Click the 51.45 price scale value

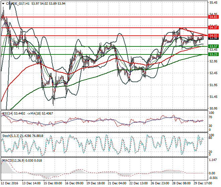pyautogui.click(x=213, y=97)
